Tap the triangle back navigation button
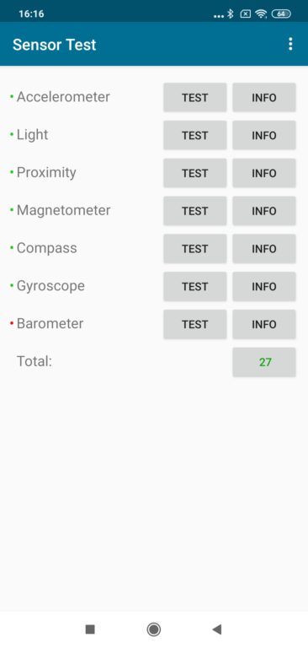This screenshot has height=648, width=308. click(x=217, y=629)
